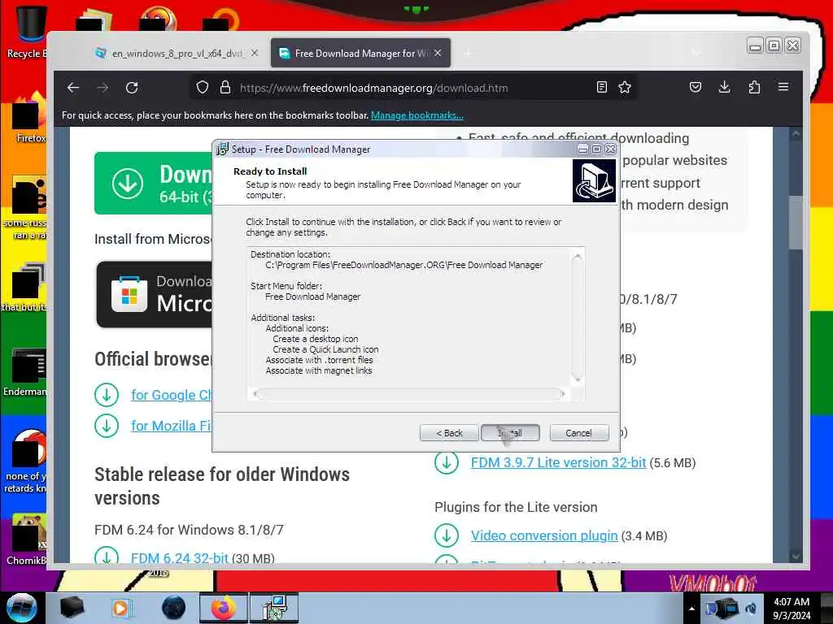Image resolution: width=833 pixels, height=624 pixels.
Task: Open the Firefox downloads panel
Action: click(x=724, y=87)
